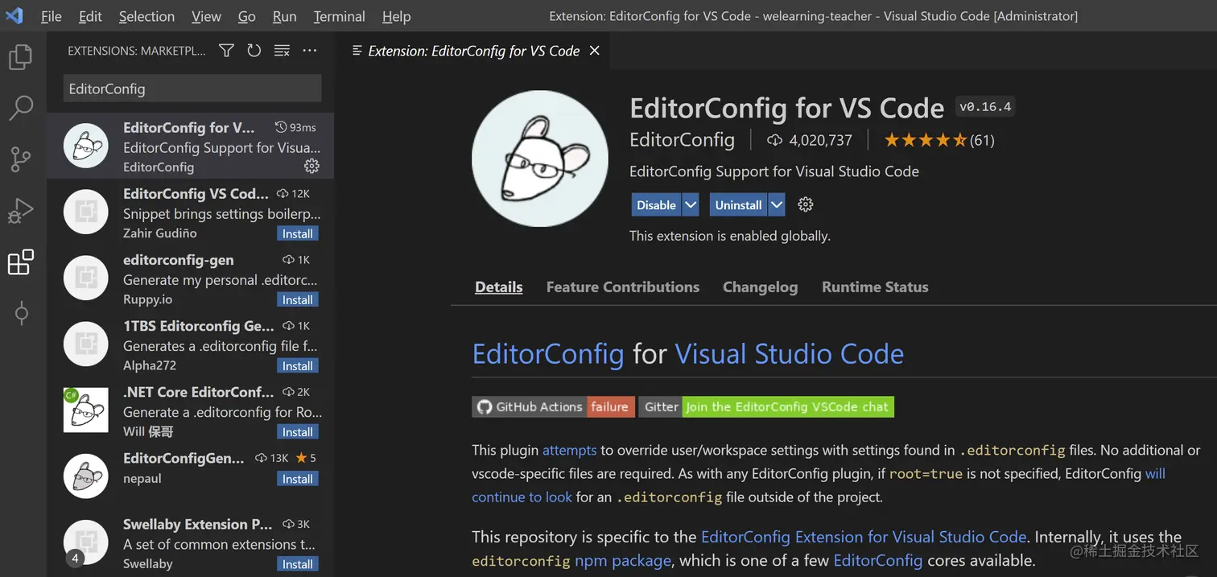Refresh the extensions list
The height and width of the screenshot is (577, 1217).
pyautogui.click(x=254, y=51)
